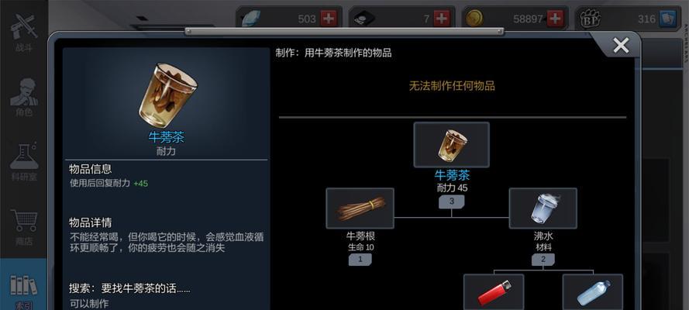
Task: Click the panel's top handle bar
Action: (344, 31)
